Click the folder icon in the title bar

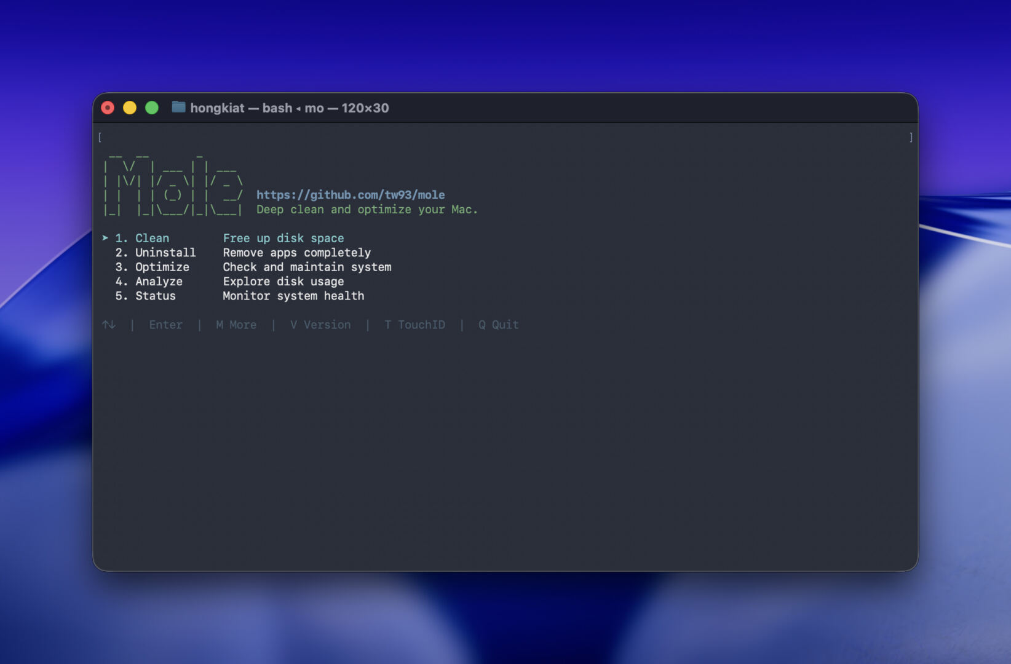pyautogui.click(x=178, y=108)
